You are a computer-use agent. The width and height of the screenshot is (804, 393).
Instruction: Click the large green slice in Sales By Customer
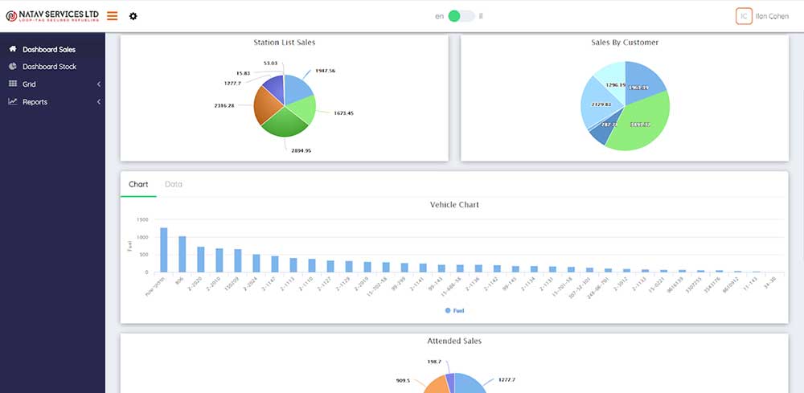tap(641, 123)
